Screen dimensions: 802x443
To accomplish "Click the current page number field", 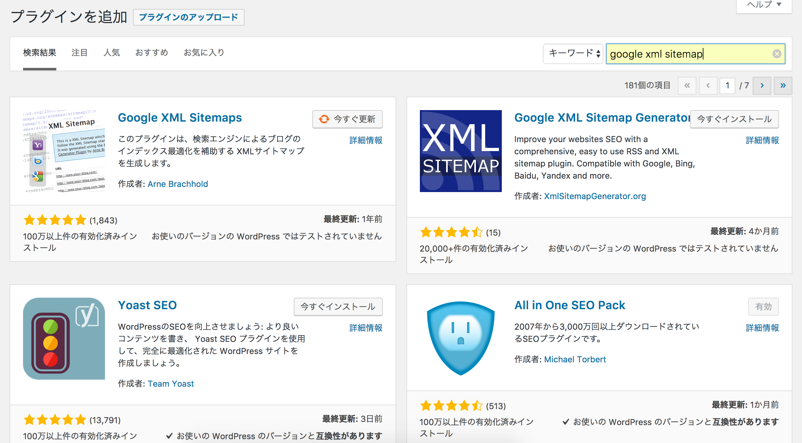I will click(727, 85).
